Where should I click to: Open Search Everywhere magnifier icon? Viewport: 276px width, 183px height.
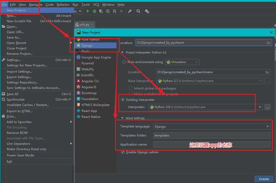pos(138,11)
